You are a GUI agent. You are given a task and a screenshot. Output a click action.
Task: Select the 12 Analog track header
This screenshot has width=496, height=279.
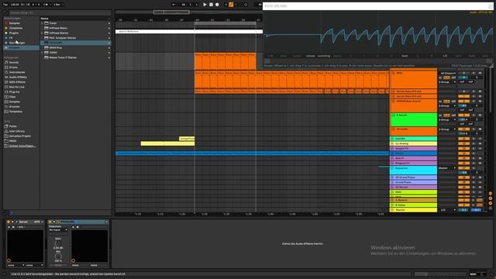413,143
